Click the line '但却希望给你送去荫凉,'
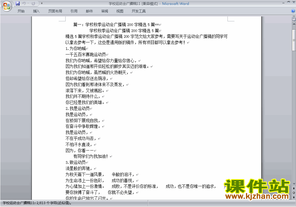 87,78
